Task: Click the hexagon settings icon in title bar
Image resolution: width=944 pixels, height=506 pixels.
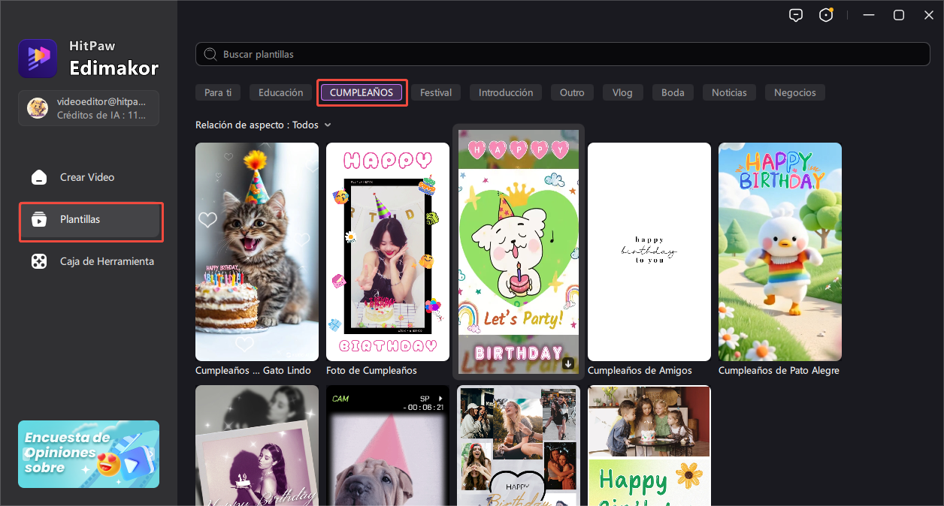Action: click(x=826, y=15)
